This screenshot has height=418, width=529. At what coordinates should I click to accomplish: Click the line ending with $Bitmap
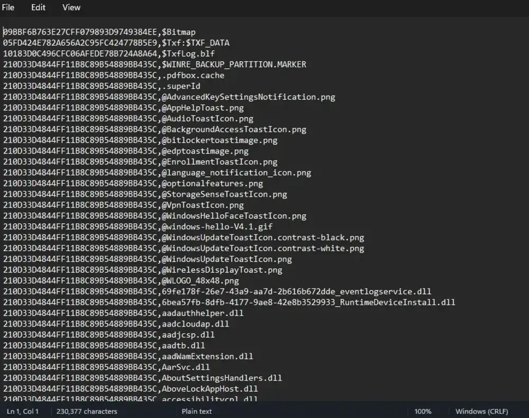point(99,32)
